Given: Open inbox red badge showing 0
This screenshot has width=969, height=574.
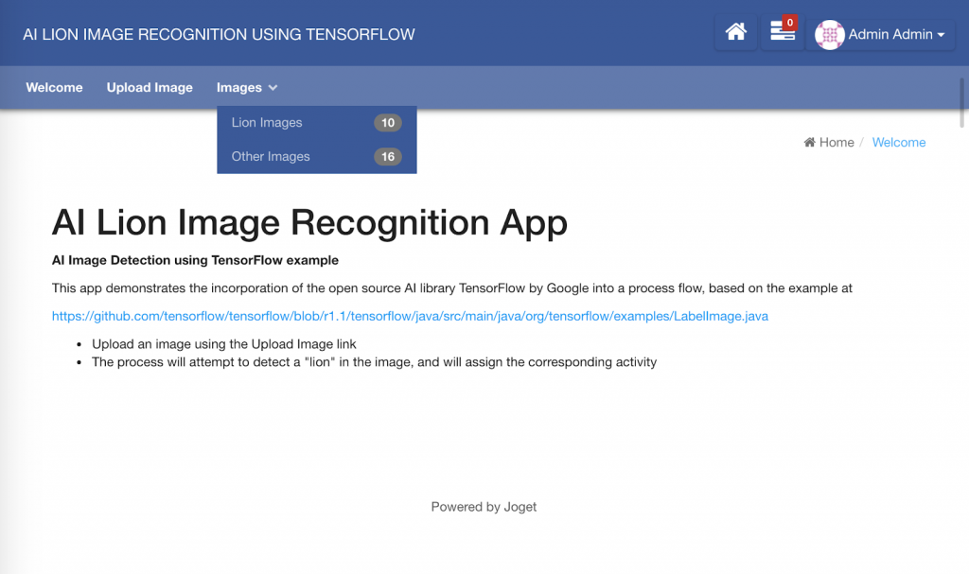Looking at the screenshot, I should (790, 23).
